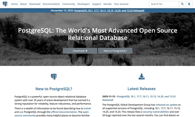Click the November 13, 2025 banner date text
Viewport: 195px width, 117px height.
[62, 10]
